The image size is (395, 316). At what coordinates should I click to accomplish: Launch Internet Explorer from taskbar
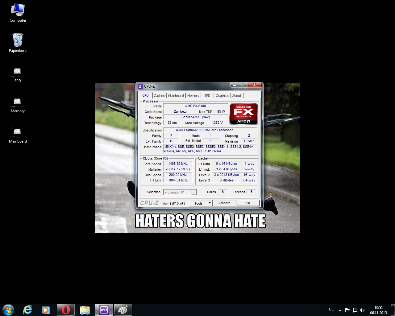pos(27,310)
